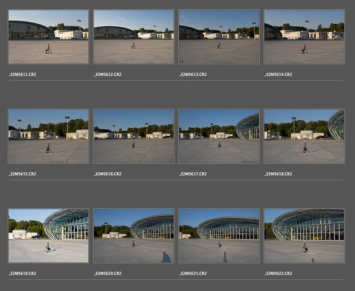Select thumbnail image _E2M5611.CR2

[48, 37]
